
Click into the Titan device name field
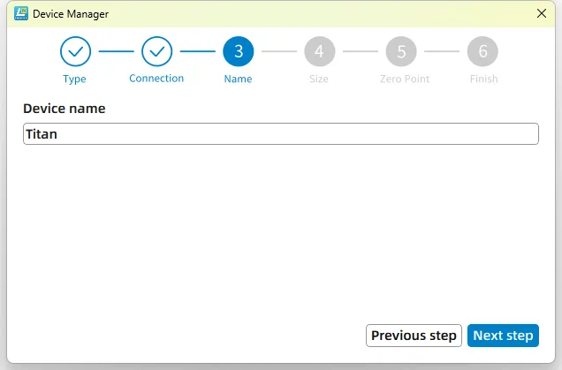[280, 134]
